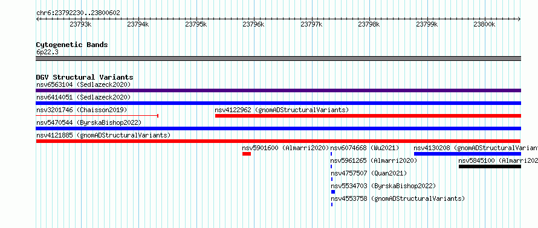Click the nsv5961265 (Almarri2020) label

(374, 160)
